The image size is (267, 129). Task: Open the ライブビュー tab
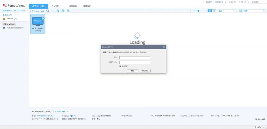pos(57,6)
